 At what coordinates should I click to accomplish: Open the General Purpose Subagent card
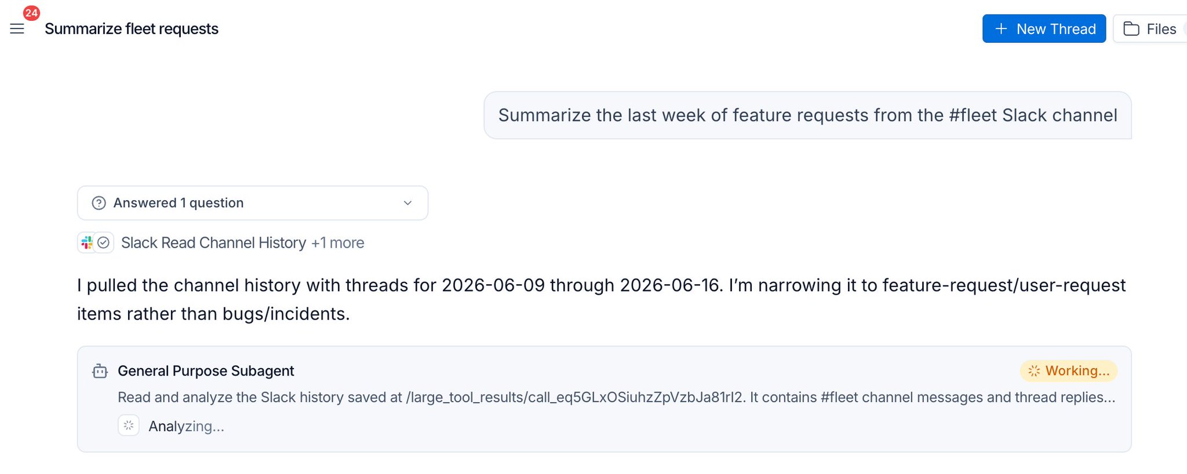point(604,399)
